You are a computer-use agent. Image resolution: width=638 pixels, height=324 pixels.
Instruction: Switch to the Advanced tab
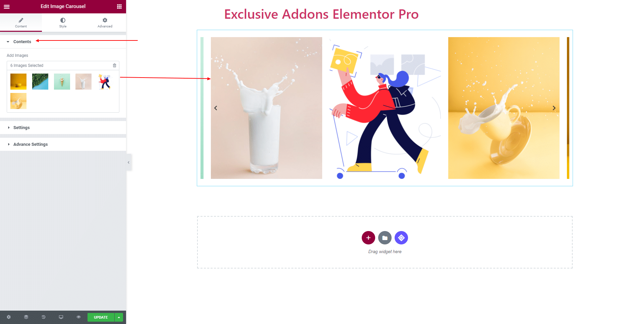pos(105,23)
